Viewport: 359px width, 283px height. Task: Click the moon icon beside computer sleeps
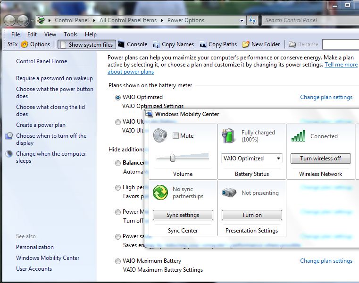click(9, 154)
